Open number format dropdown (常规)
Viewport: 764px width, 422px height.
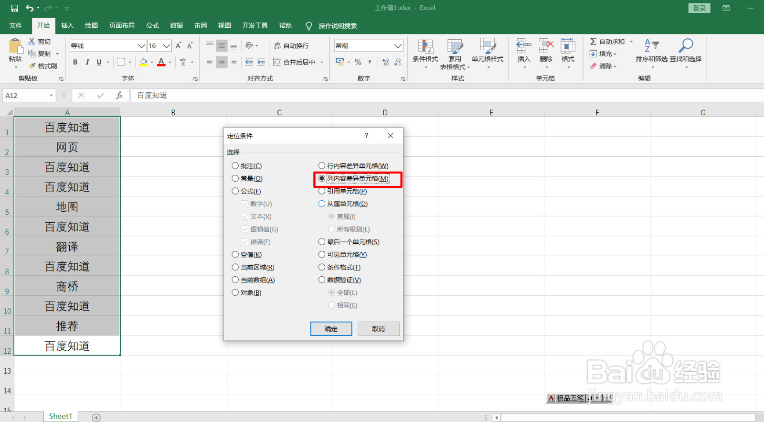pos(398,46)
